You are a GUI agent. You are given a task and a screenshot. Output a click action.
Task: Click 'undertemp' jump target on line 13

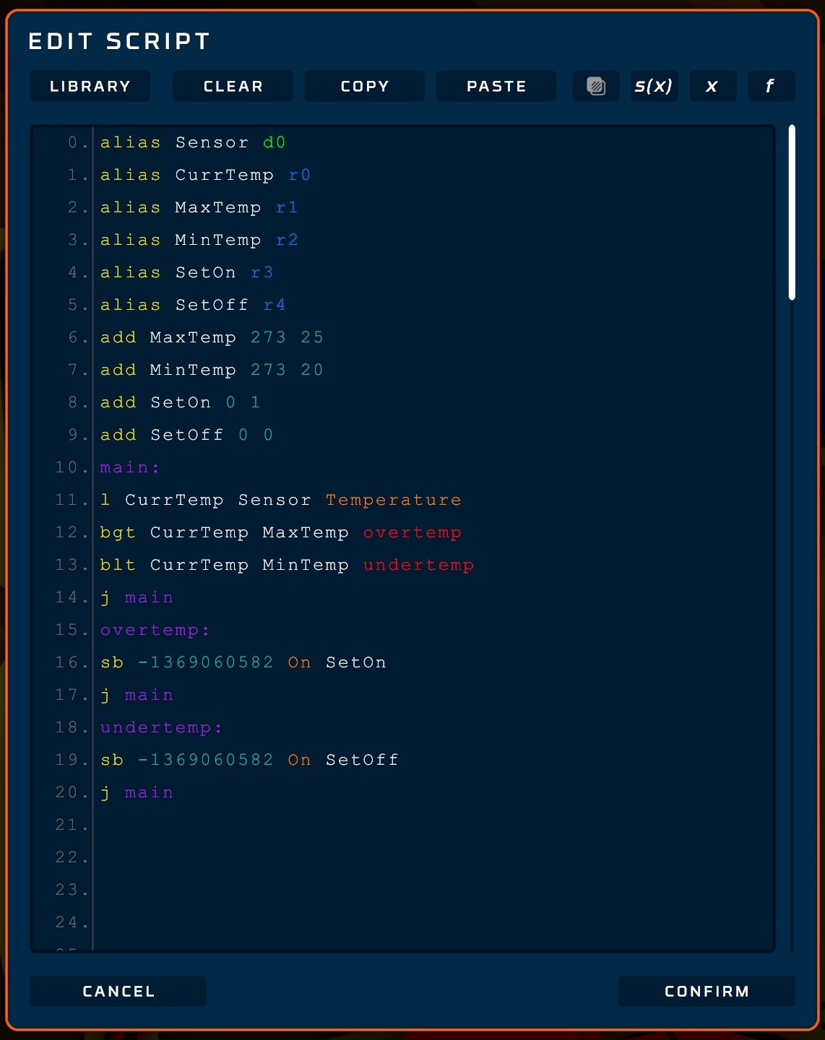pyautogui.click(x=418, y=565)
